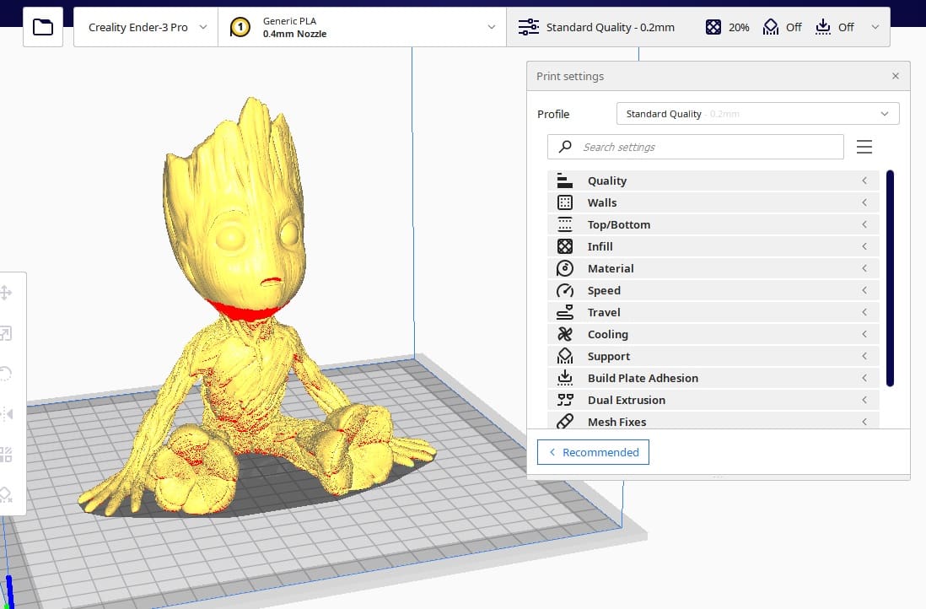Image resolution: width=926 pixels, height=609 pixels.
Task: Click the Dual Extrusion icon
Action: coord(564,400)
